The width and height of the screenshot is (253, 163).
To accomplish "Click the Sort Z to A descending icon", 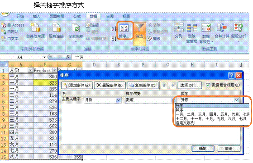I will click(114, 39).
